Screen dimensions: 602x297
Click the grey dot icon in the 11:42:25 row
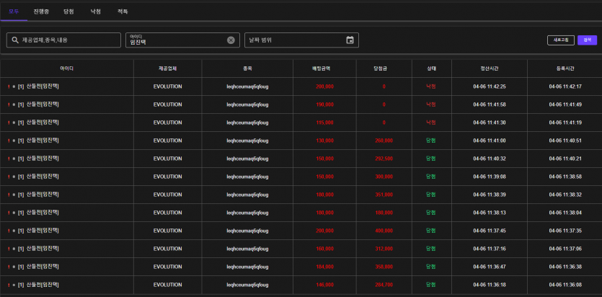click(14, 87)
